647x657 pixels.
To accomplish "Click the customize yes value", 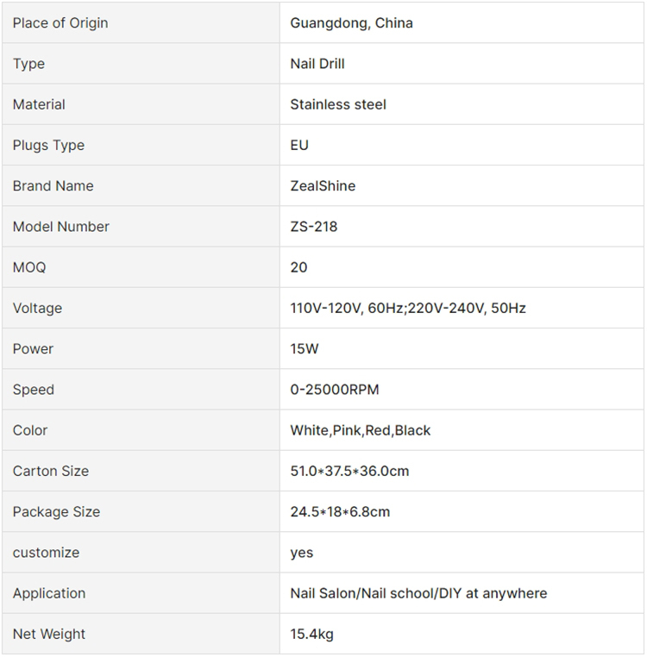I will pos(302,553).
